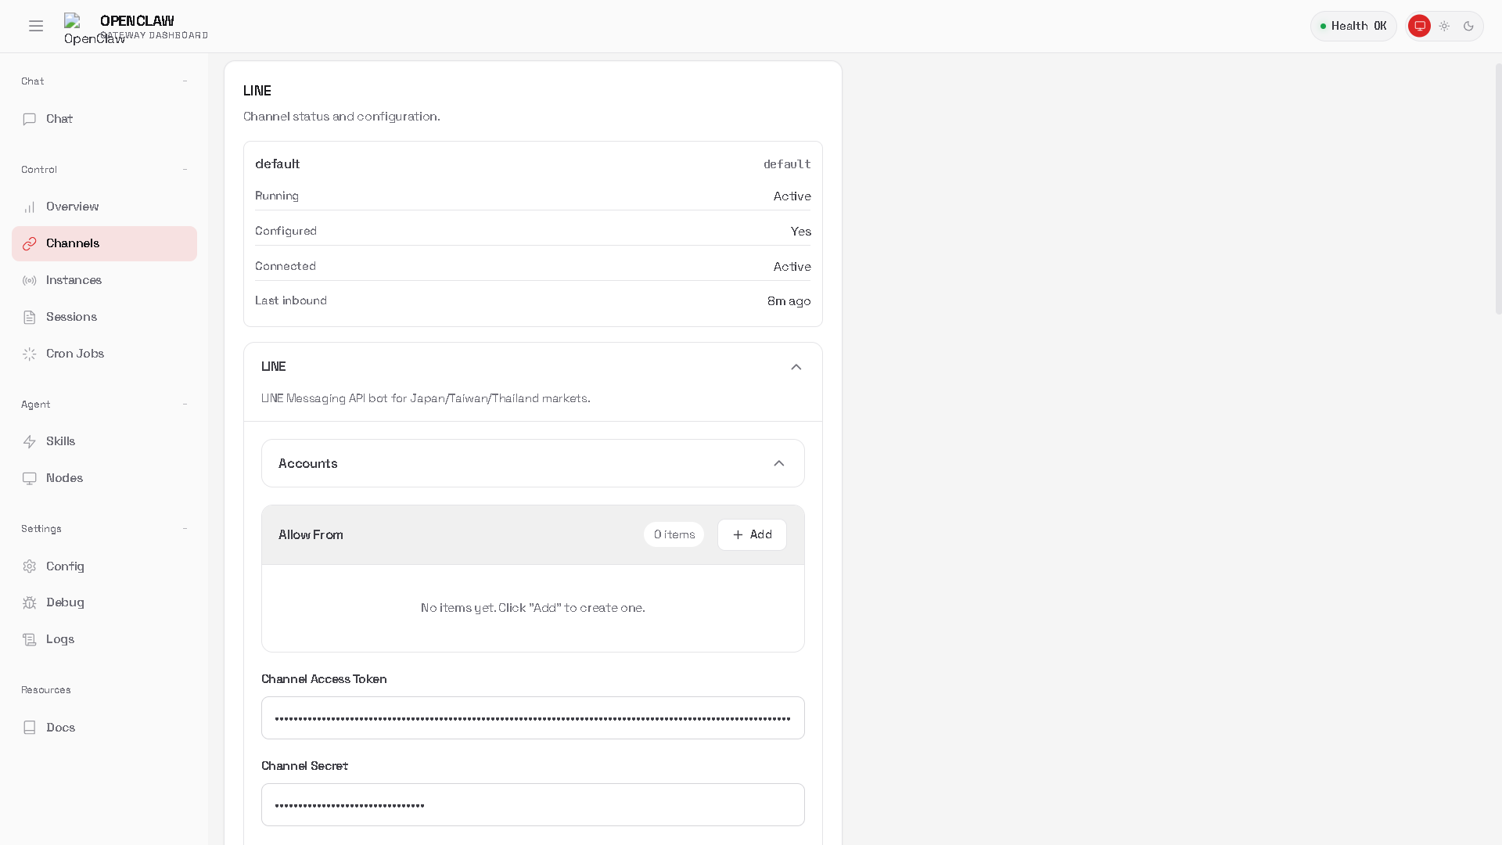Switch to dark theme mode
The image size is (1502, 845).
(1468, 26)
